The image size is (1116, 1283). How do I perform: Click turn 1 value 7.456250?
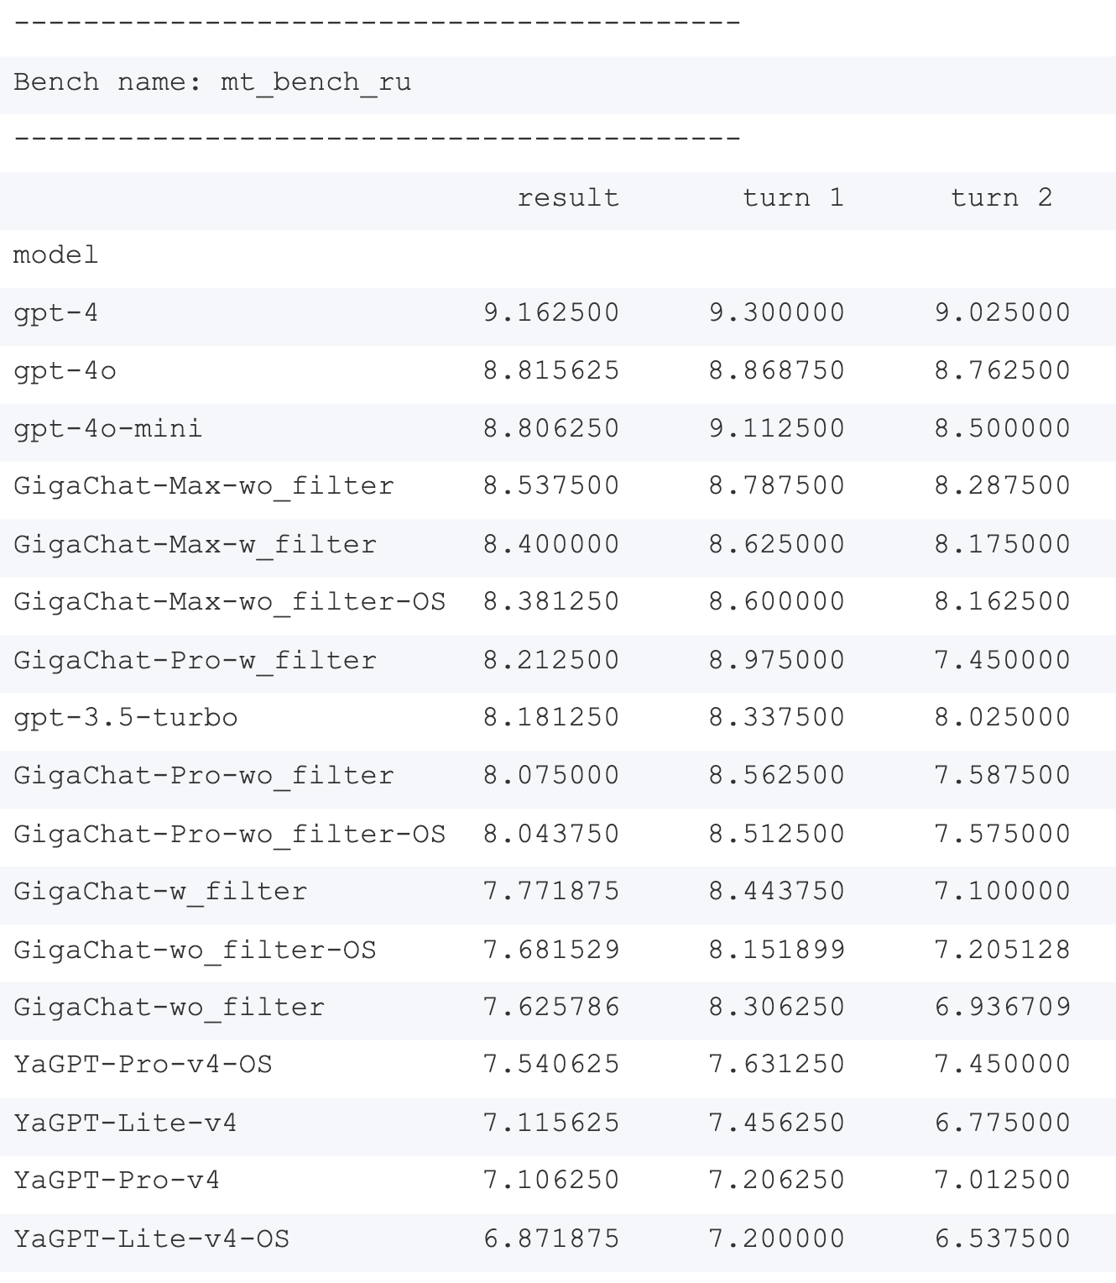pyautogui.click(x=777, y=1123)
